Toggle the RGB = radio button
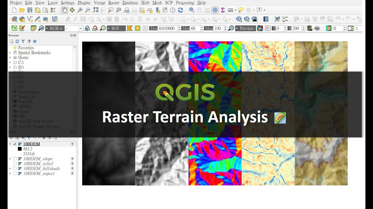Screen dimensions: 373x209 click(54, 28)
